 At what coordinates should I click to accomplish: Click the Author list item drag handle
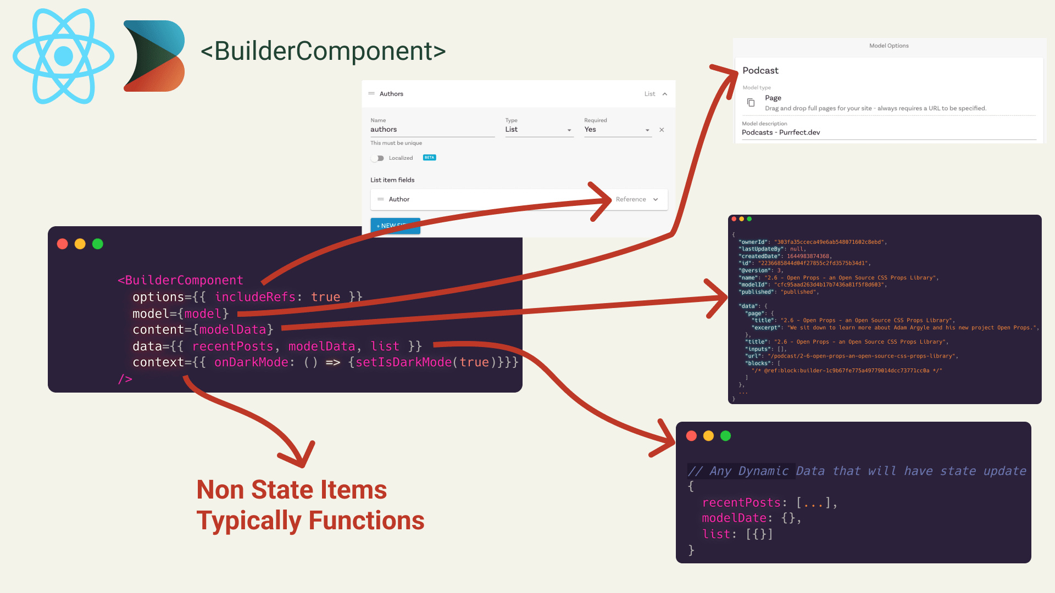380,199
